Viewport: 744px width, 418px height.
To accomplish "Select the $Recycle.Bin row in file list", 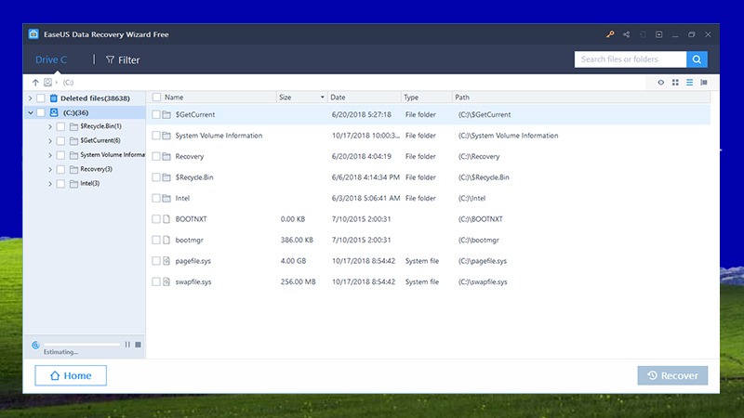I will coord(428,177).
